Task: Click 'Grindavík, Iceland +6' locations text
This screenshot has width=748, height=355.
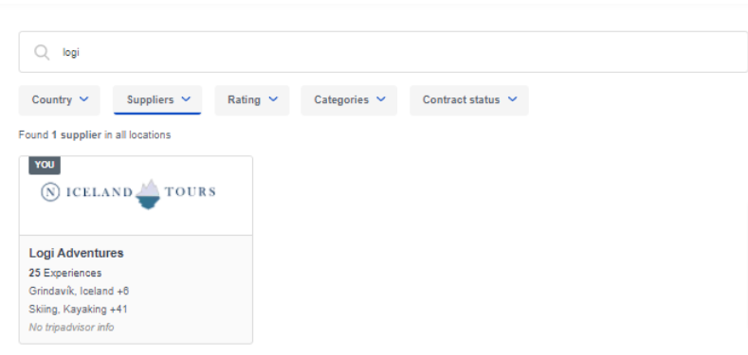Action: 80,292
